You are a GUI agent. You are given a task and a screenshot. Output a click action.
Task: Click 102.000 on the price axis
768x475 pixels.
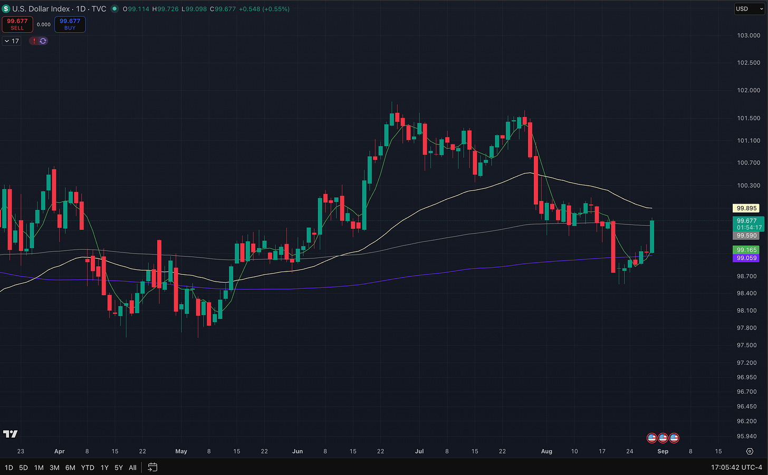748,90
